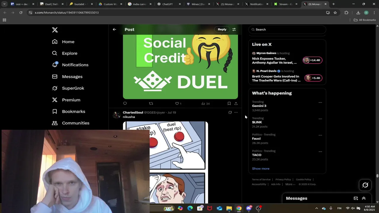Open Privacy Policy link
Viewport: 379px width, 213px height.
click(x=283, y=180)
